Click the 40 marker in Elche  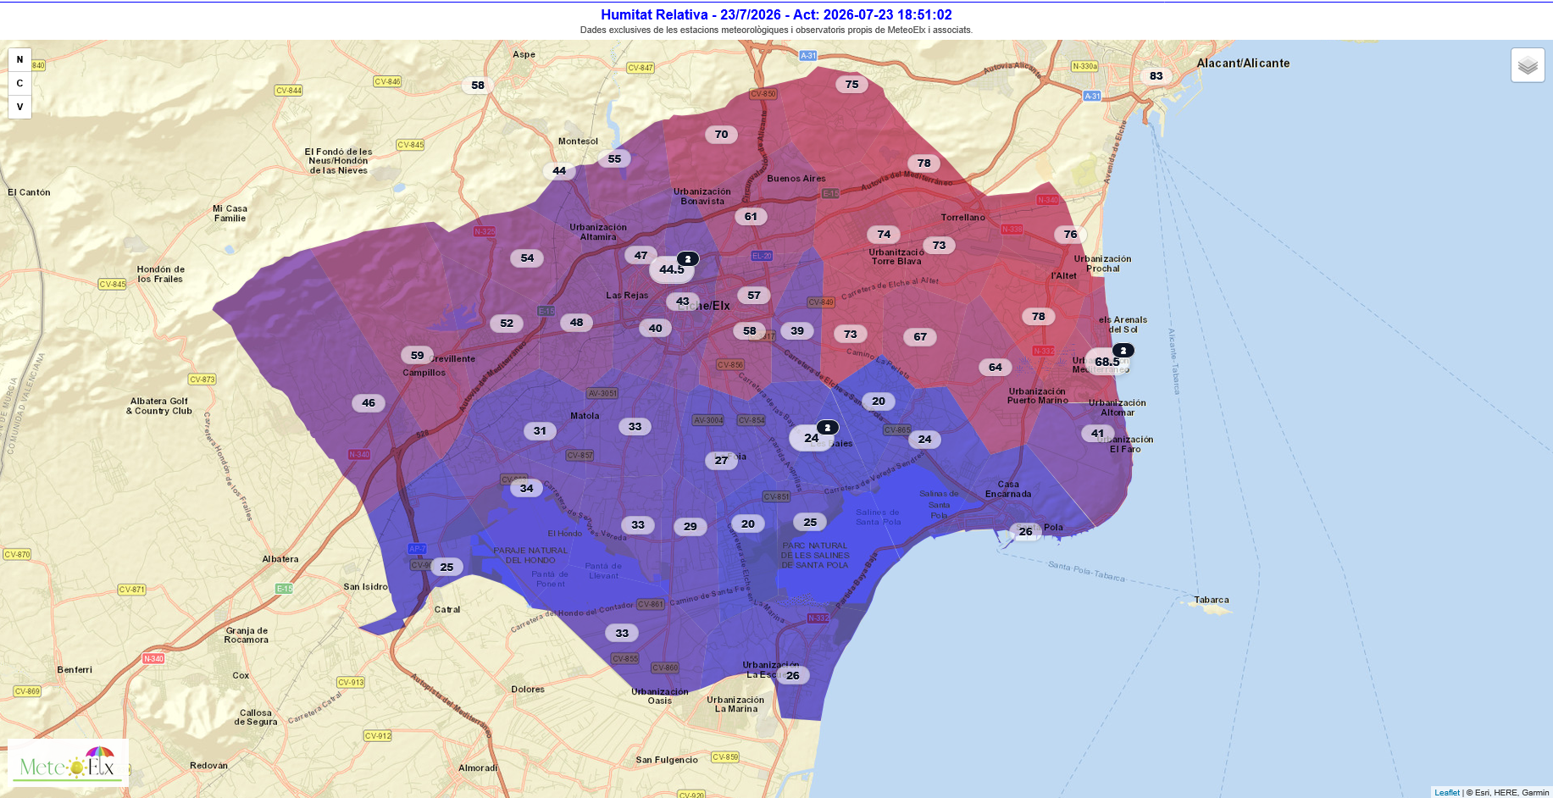pyautogui.click(x=656, y=328)
